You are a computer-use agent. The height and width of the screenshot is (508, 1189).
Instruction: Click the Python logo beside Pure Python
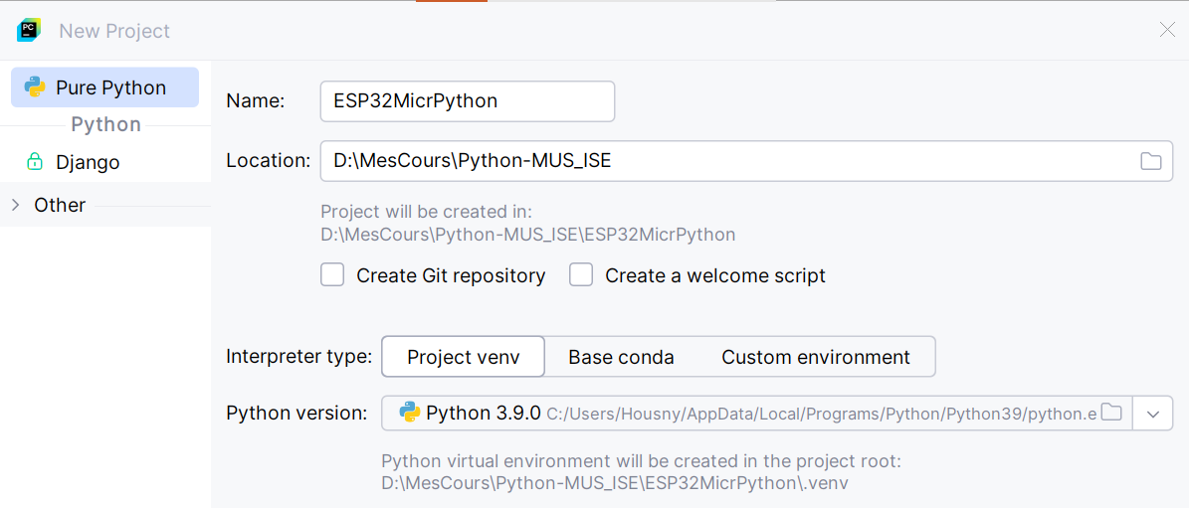pos(35,87)
